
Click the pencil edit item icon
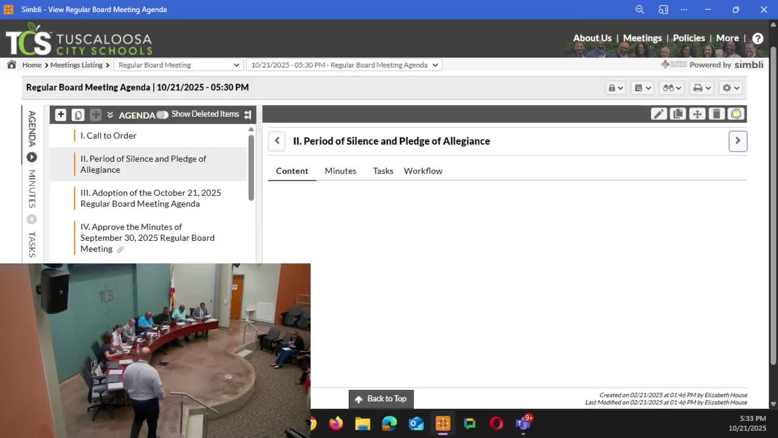pos(658,114)
